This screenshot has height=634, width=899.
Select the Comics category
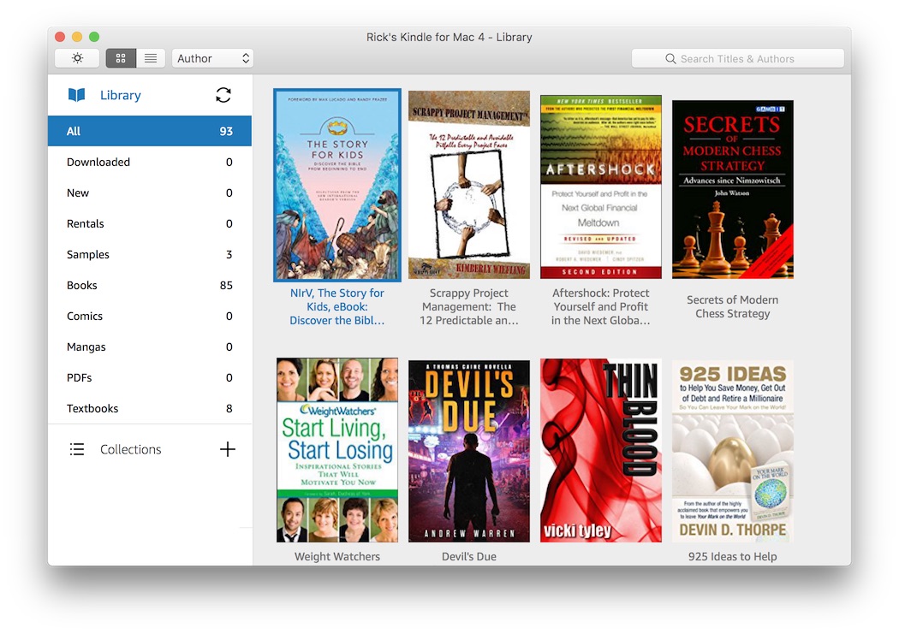[150, 316]
